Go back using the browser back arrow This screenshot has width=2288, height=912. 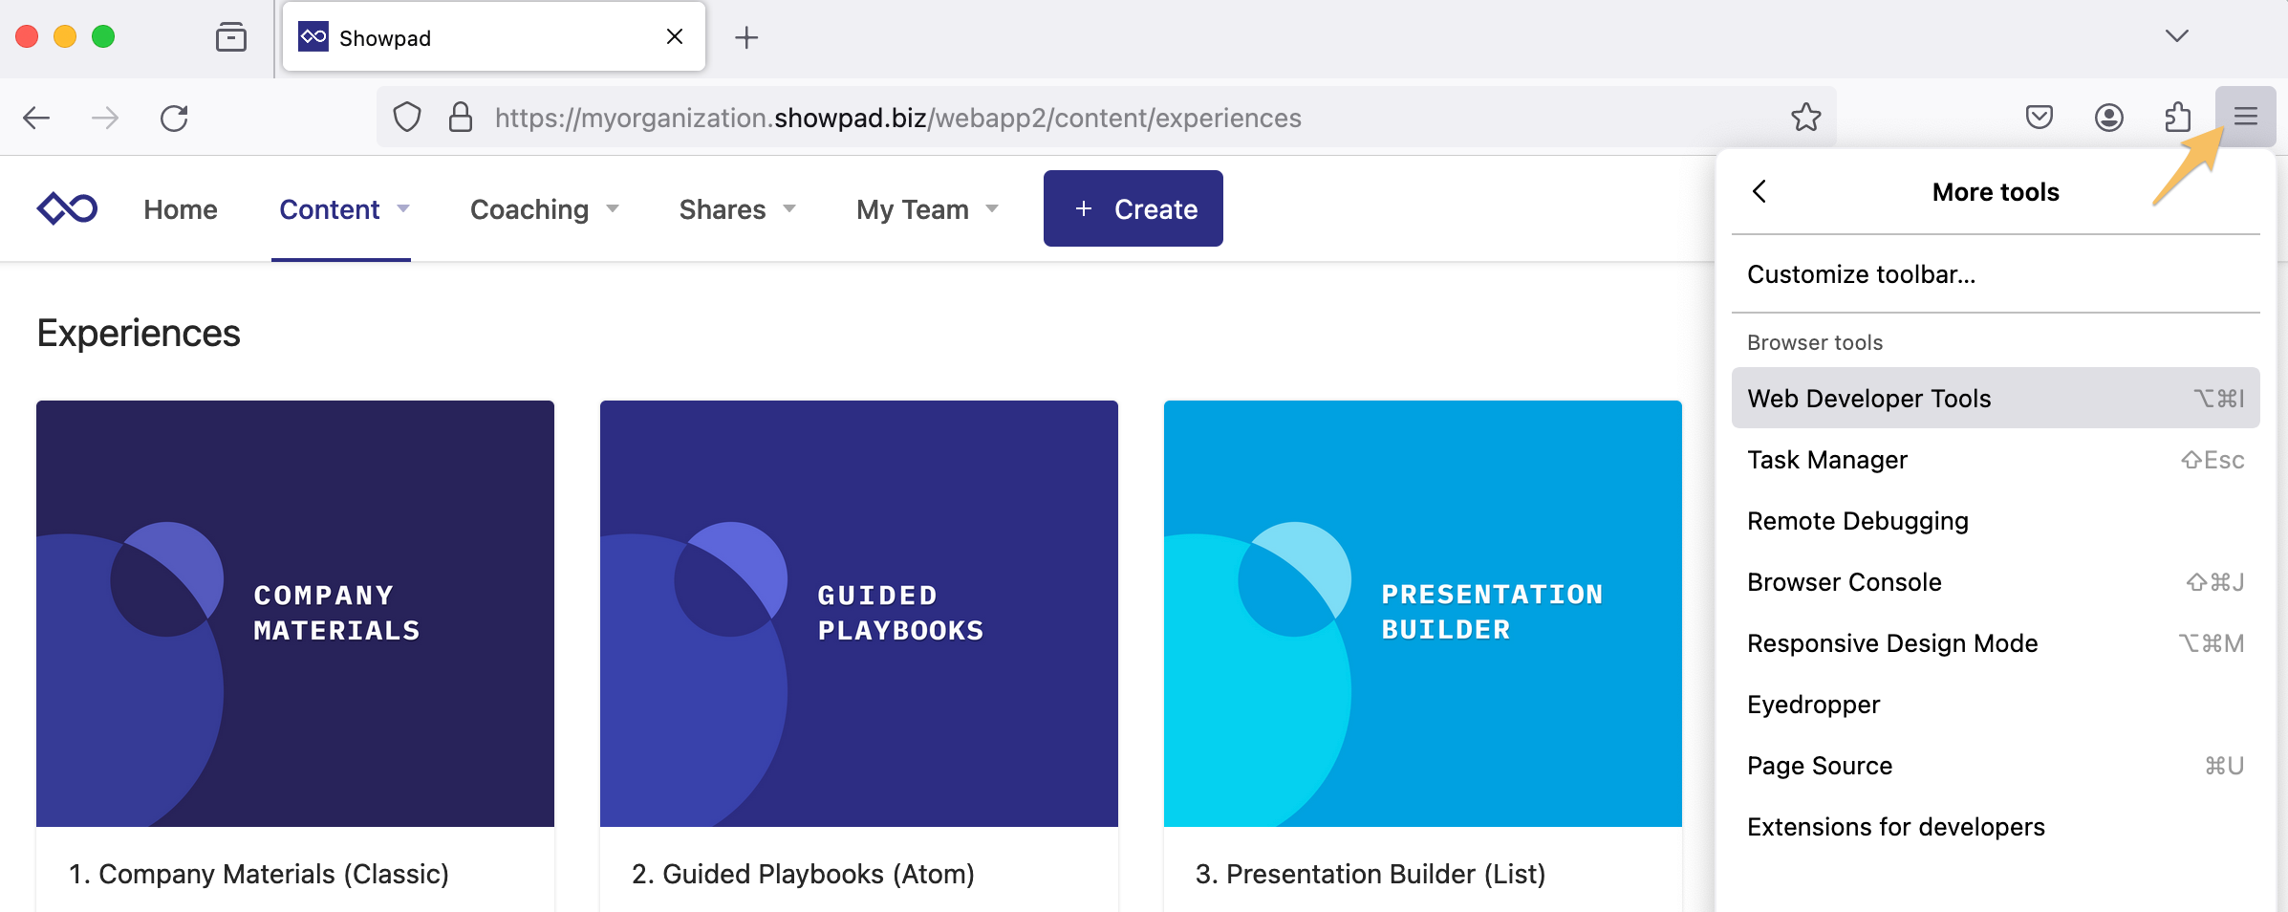click(x=36, y=118)
